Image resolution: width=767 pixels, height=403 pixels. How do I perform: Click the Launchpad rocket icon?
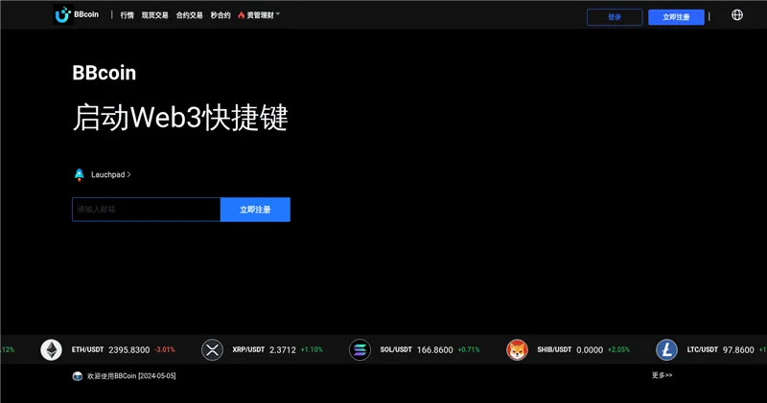(80, 175)
